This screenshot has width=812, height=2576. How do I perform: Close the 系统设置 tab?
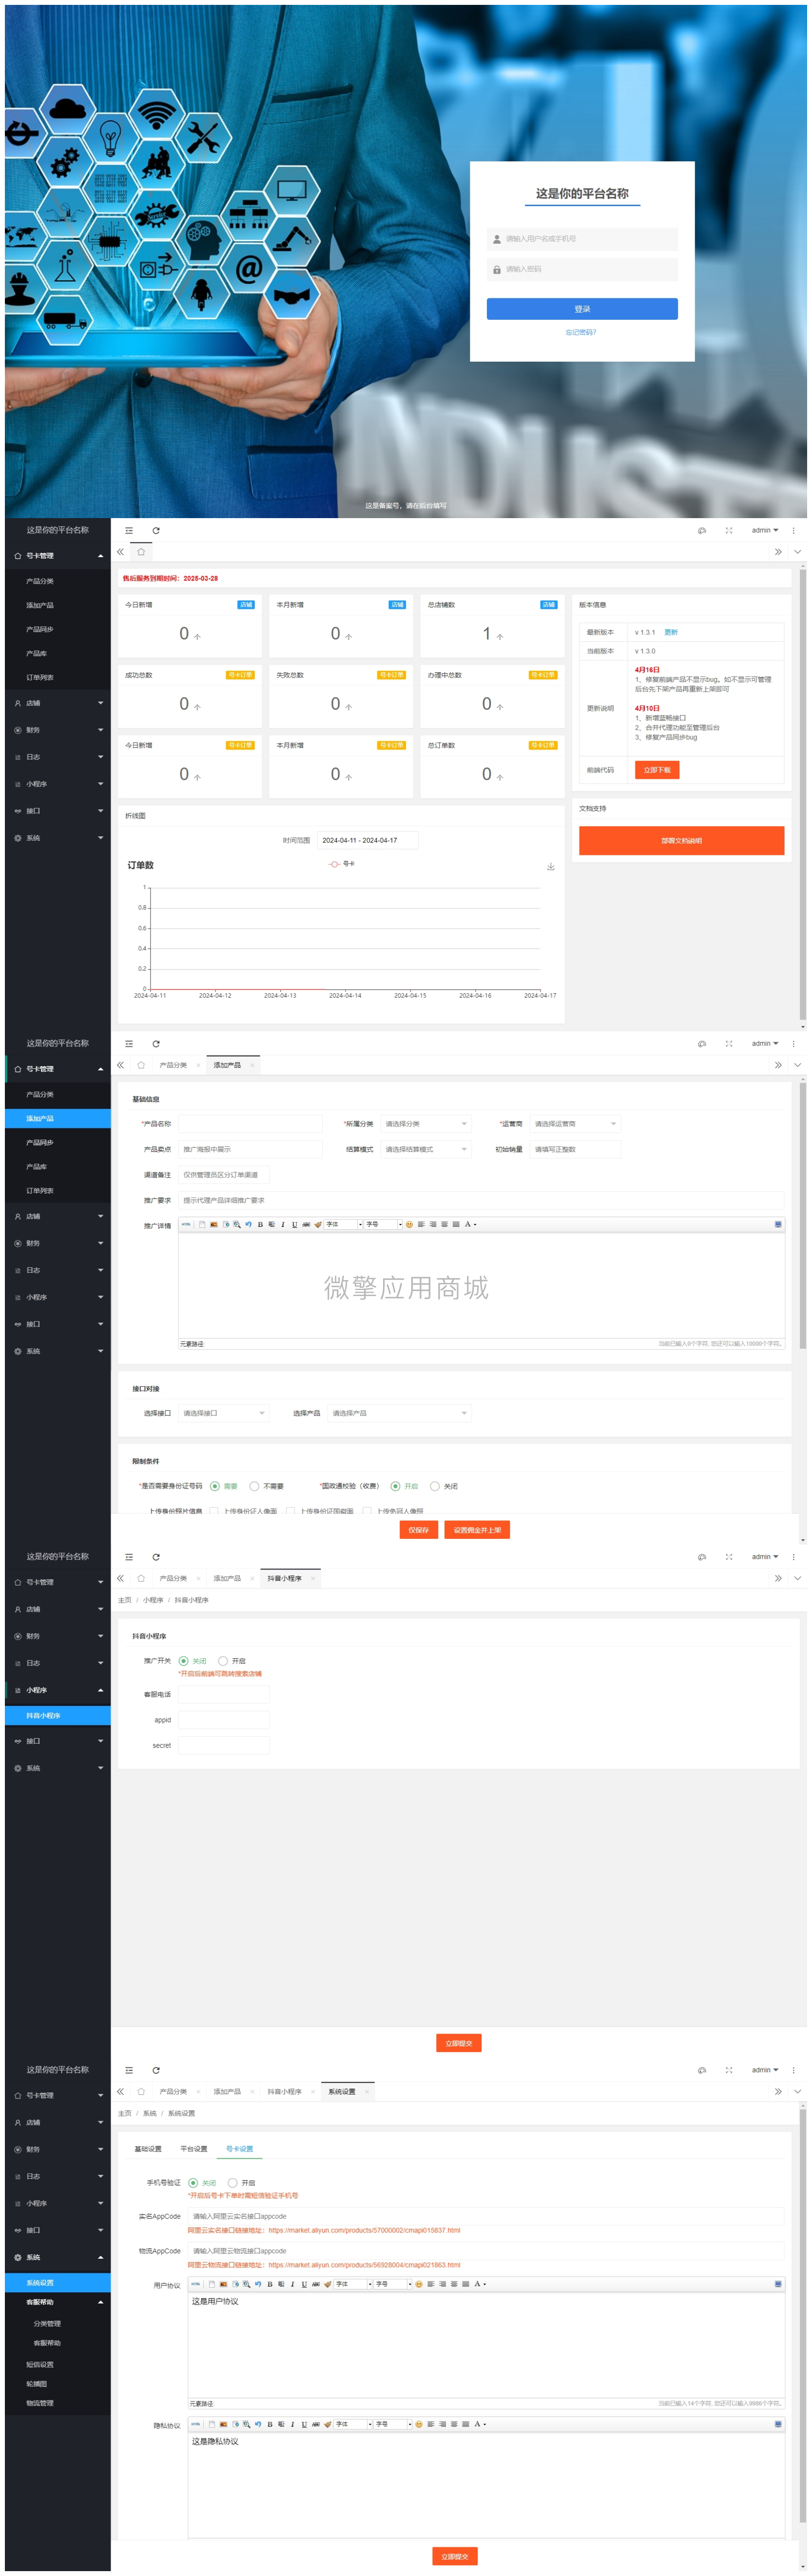point(367,2092)
